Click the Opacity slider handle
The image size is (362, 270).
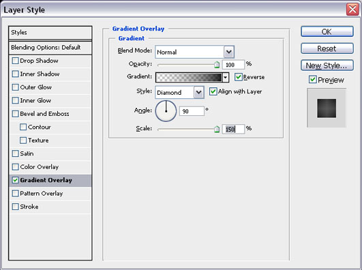point(217,65)
